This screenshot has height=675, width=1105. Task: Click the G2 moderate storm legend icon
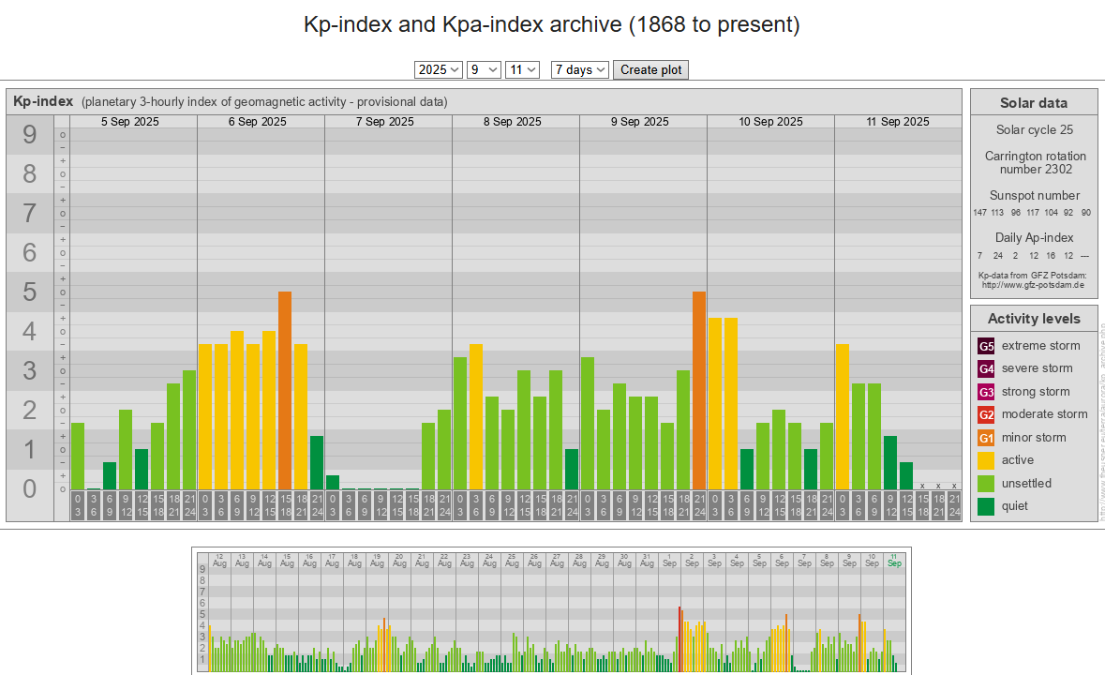(986, 414)
